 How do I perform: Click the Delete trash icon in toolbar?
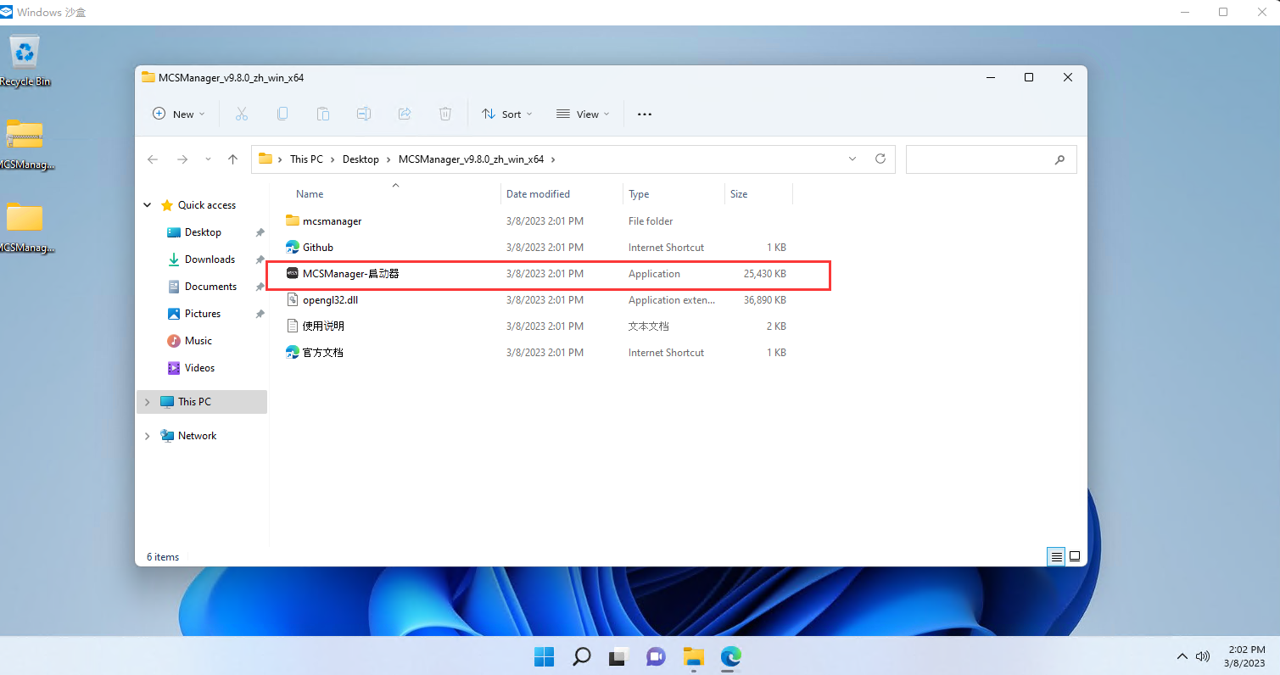(x=444, y=114)
